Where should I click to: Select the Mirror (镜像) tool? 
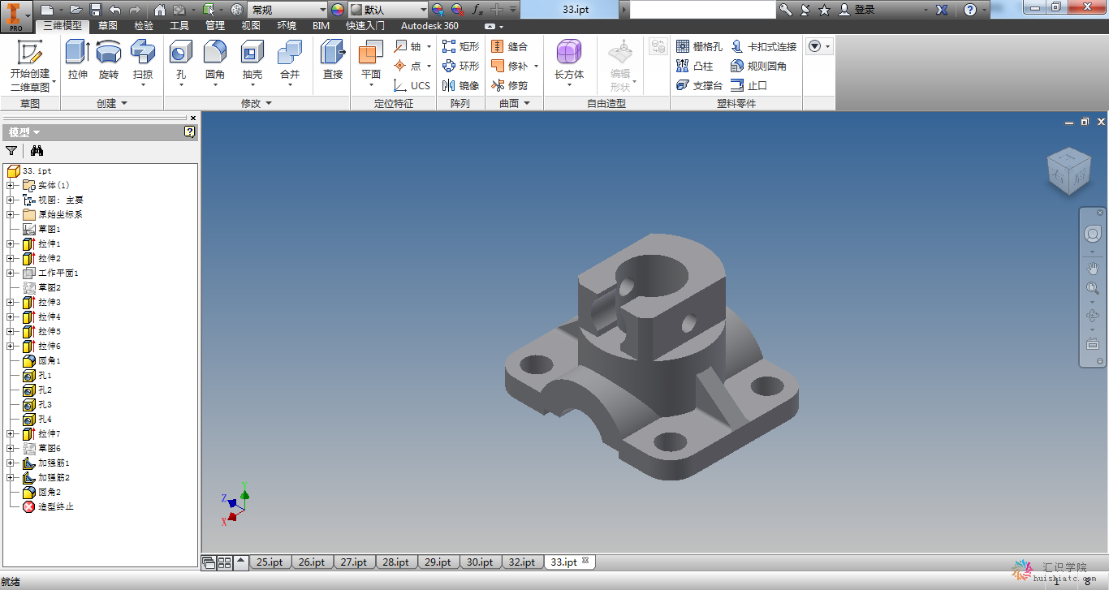[x=460, y=85]
